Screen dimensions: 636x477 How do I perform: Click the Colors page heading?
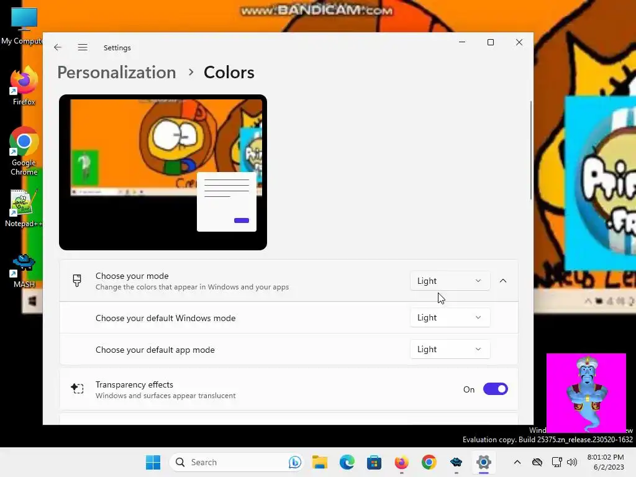tap(229, 73)
